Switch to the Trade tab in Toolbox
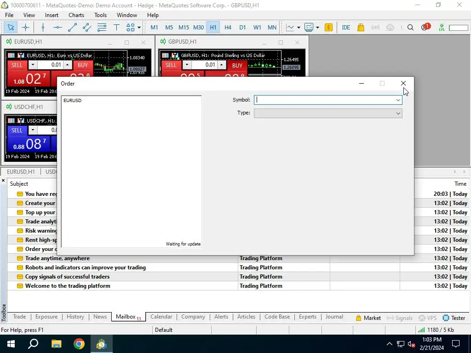 click(x=19, y=317)
